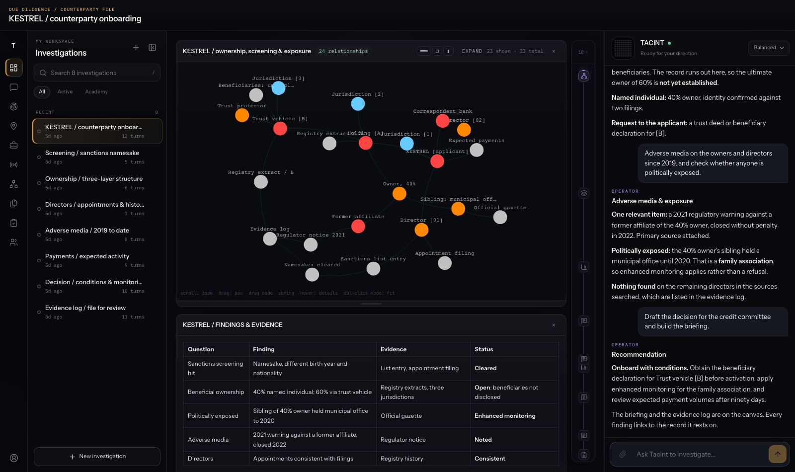
Task: Collapse the timeline rail showing 10
Action: [583, 52]
